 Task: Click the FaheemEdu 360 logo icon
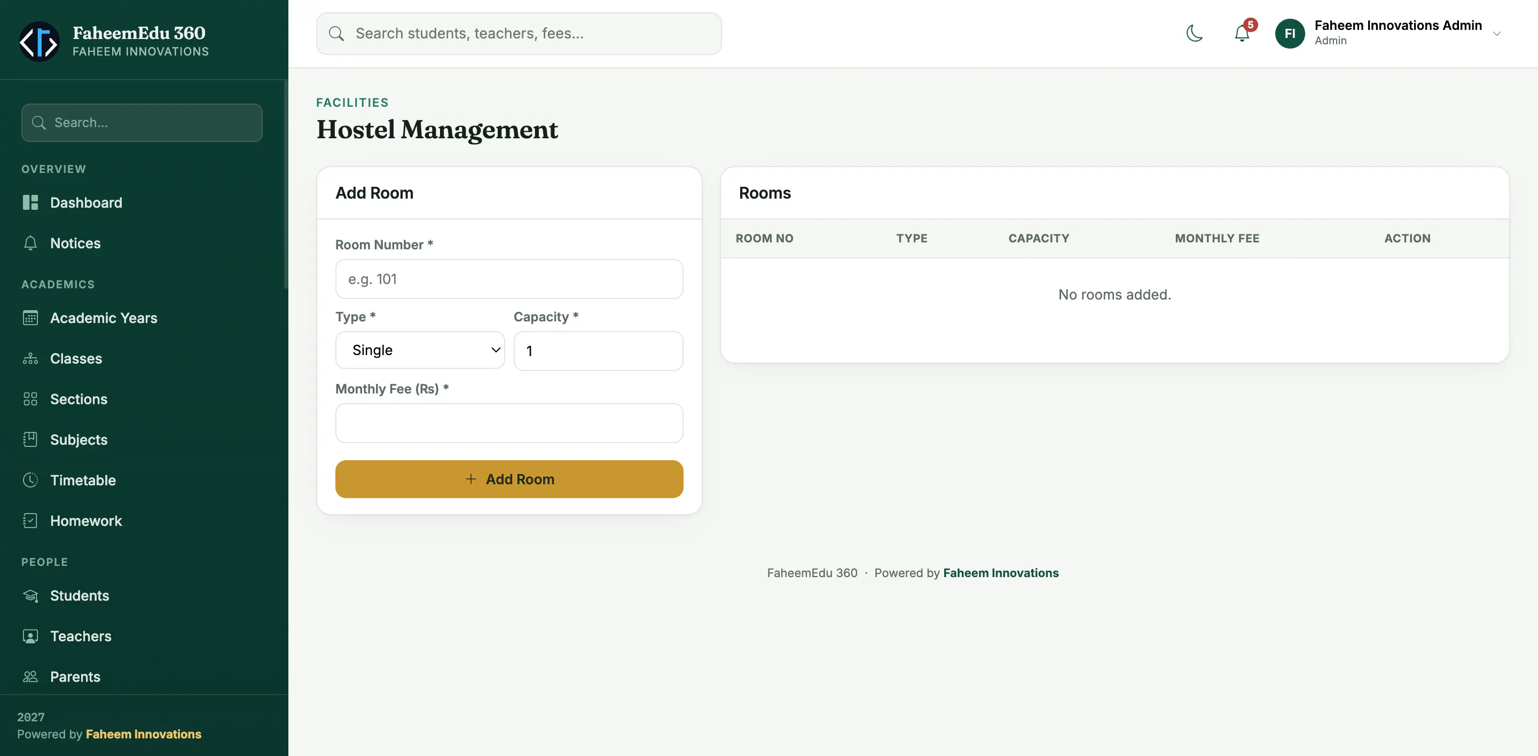click(x=39, y=41)
